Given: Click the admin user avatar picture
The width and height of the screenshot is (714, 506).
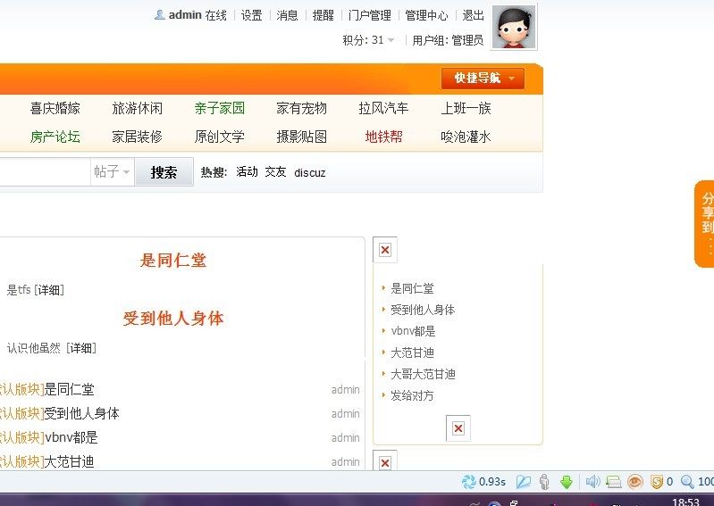Looking at the screenshot, I should tap(514, 27).
